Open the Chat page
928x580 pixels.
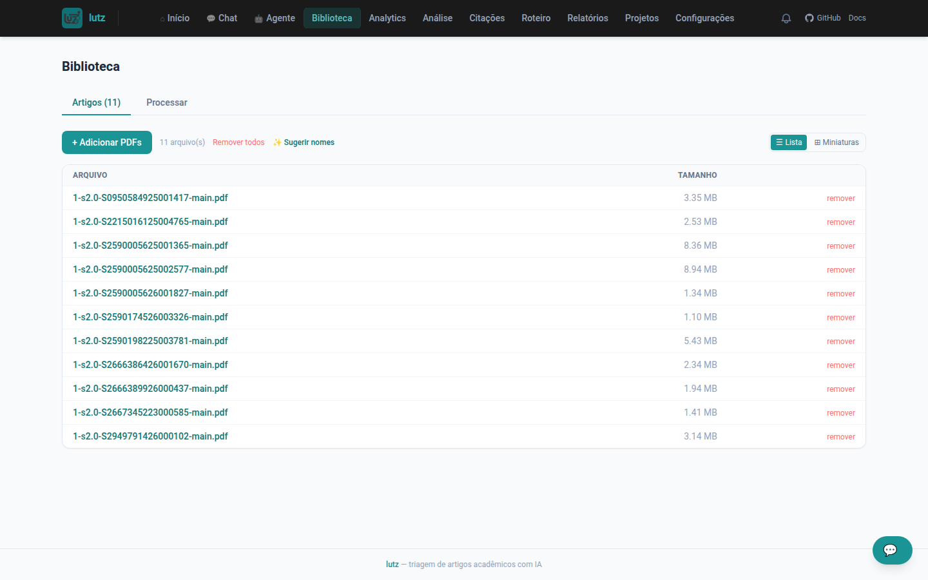point(222,18)
